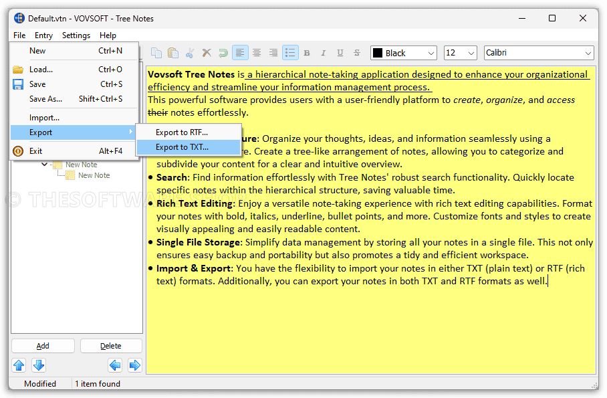This screenshot has width=607, height=398.
Task: Click the Tree Notes app title icon
Action: [x=19, y=18]
